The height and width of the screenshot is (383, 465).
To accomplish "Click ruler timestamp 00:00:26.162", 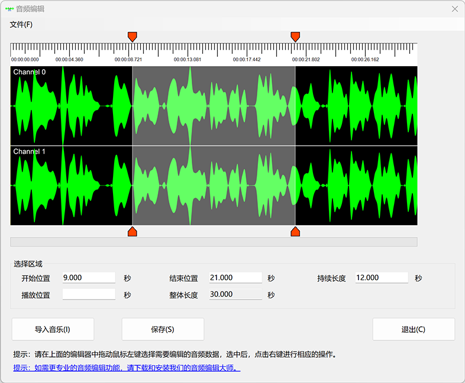I will click(x=365, y=60).
